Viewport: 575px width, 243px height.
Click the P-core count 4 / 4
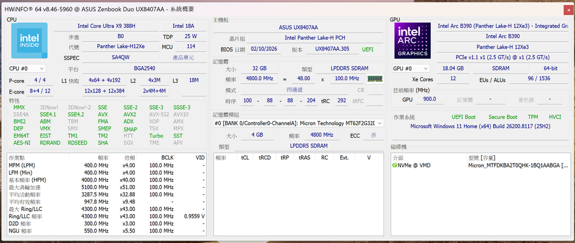[40, 80]
